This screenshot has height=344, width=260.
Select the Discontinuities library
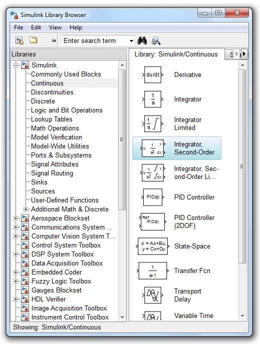click(52, 92)
